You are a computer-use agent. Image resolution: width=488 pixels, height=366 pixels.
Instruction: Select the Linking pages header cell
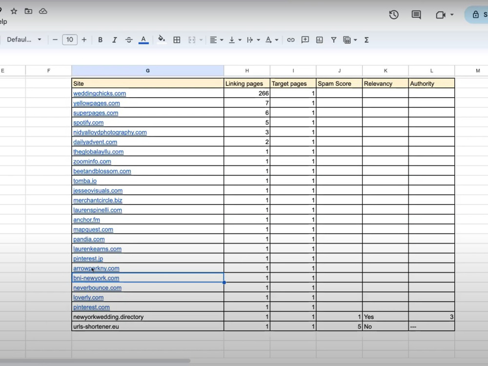[247, 83]
